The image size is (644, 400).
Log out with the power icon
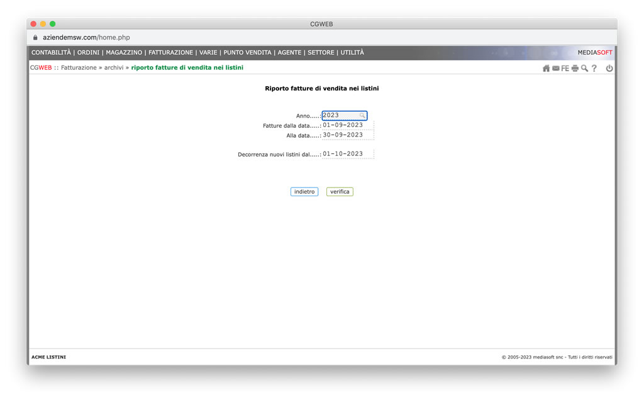609,68
